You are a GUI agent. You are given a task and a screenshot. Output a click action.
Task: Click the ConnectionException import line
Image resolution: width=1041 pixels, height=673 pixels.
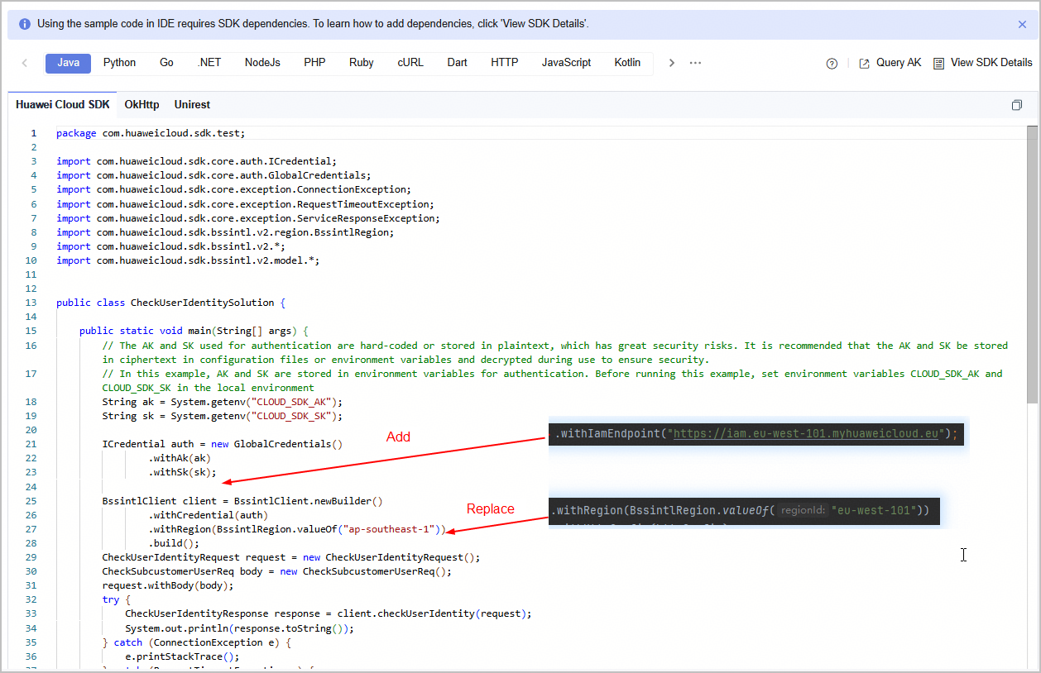coord(233,189)
